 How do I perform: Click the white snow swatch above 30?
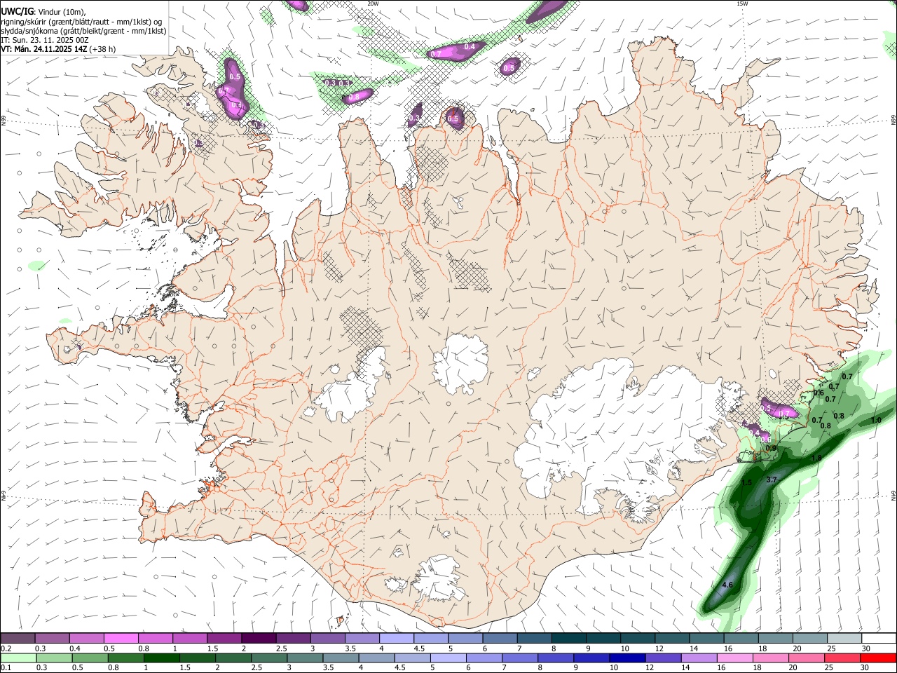click(x=877, y=638)
